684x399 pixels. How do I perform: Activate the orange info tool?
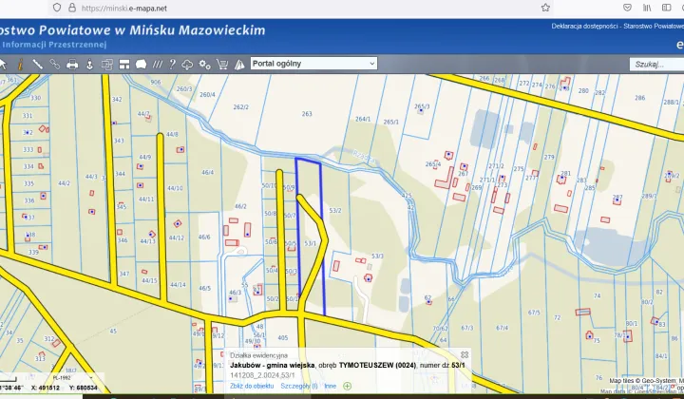tap(20, 65)
